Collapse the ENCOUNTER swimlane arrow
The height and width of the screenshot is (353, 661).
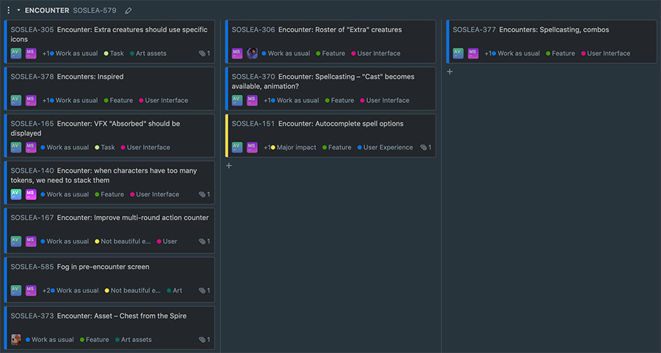pyautogui.click(x=18, y=10)
